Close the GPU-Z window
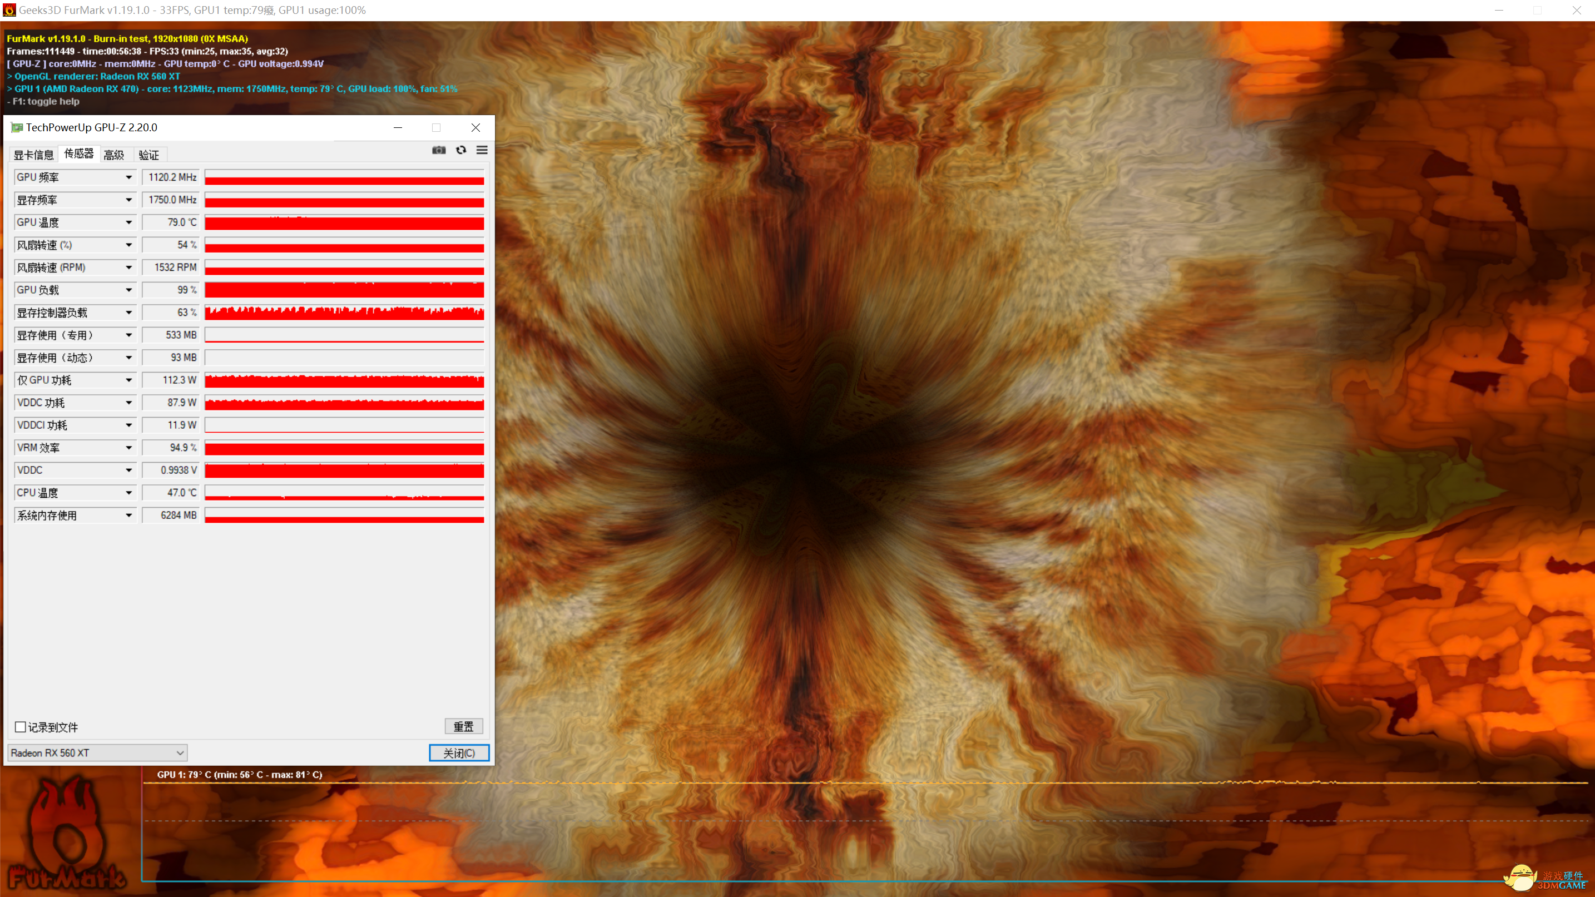Image resolution: width=1595 pixels, height=897 pixels. tap(475, 127)
